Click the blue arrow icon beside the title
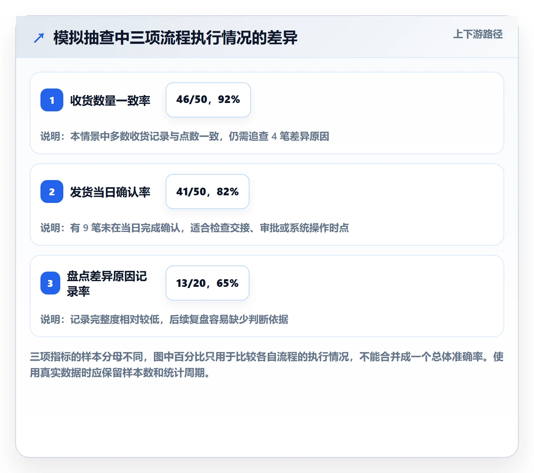The width and height of the screenshot is (534, 473). [39, 38]
